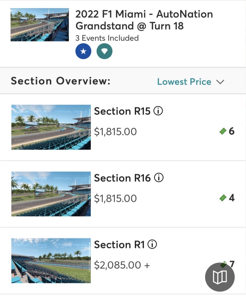246x296 pixels.
Task: Click the $2,085.00 + price for R1
Action: coord(122,265)
